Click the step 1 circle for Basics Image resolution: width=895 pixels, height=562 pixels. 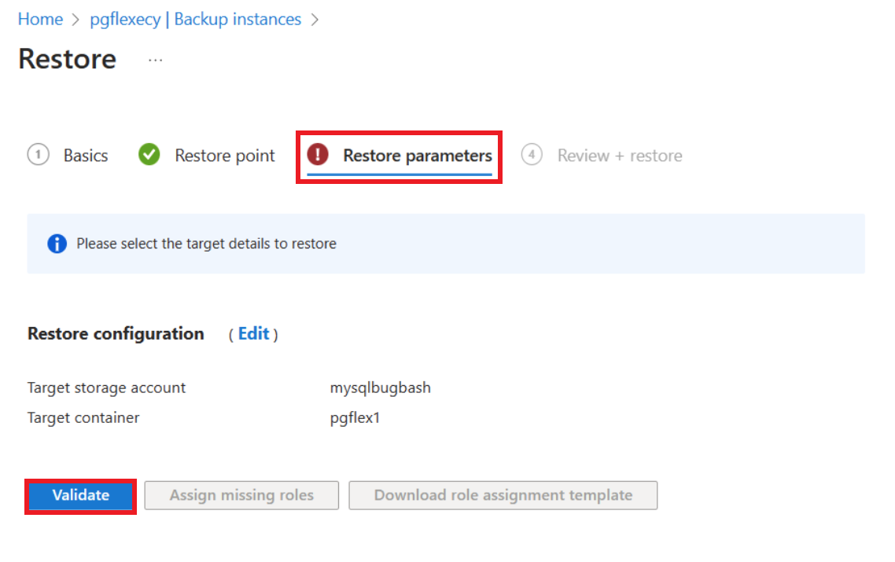(39, 154)
